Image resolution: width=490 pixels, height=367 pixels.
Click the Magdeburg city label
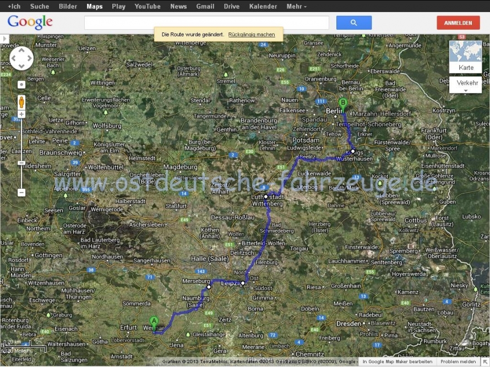[181, 167]
